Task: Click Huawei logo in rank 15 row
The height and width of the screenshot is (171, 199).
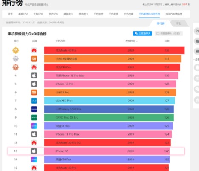Action: (x=34, y=168)
